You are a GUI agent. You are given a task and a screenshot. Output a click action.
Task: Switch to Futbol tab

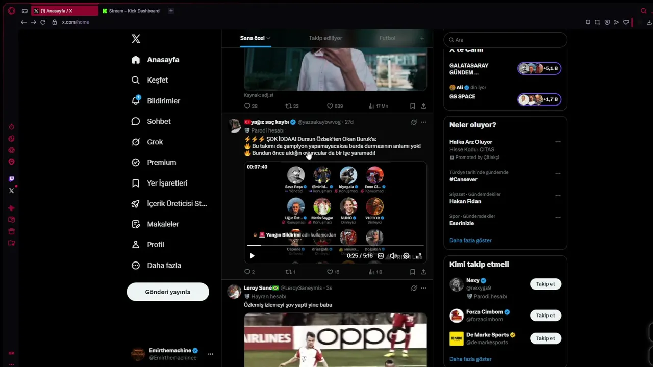tap(387, 38)
